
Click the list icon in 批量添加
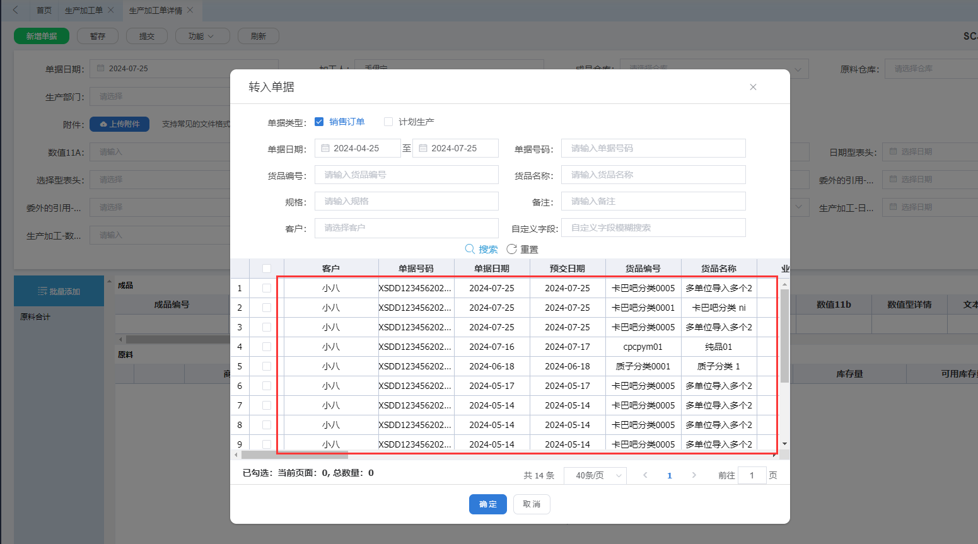click(x=42, y=291)
